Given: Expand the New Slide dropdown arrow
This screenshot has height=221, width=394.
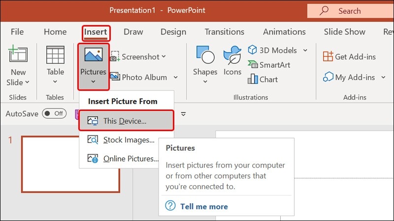Looking at the screenshot, I should click(x=27, y=82).
